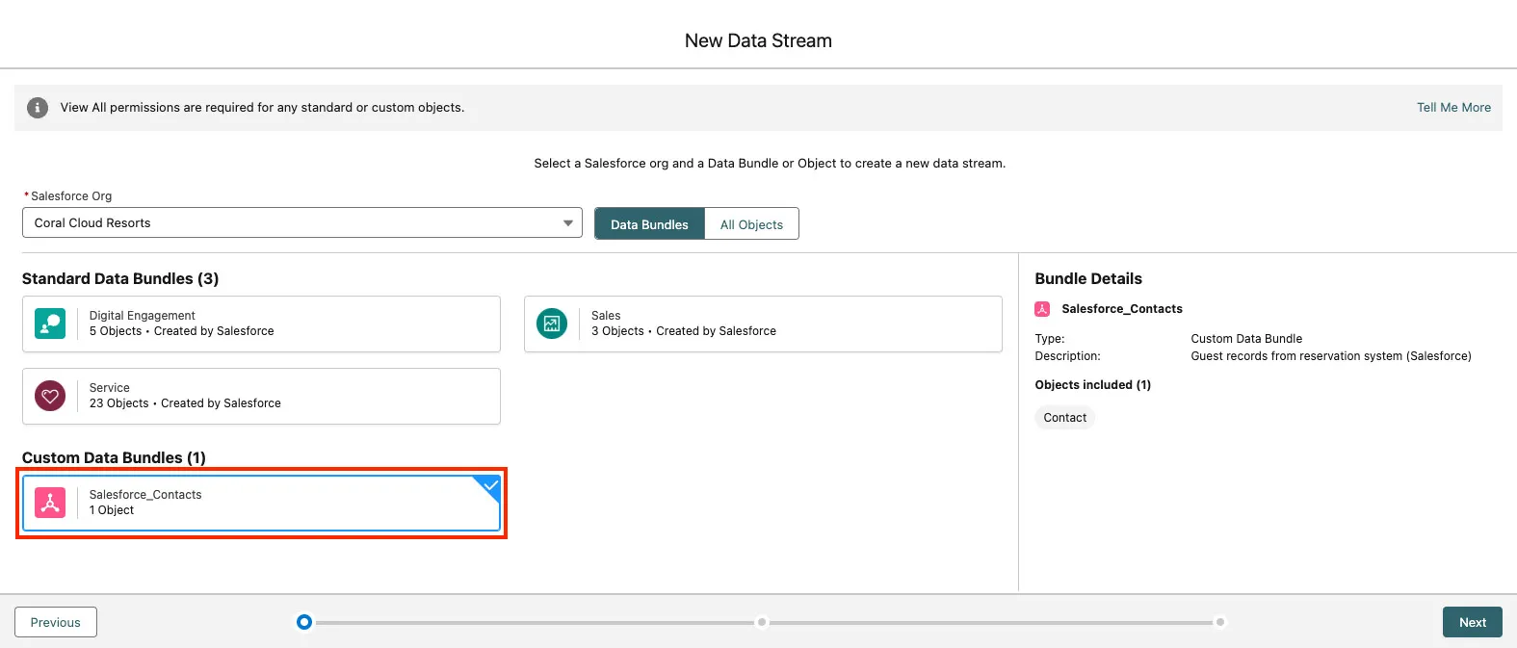The width and height of the screenshot is (1517, 648).
Task: Select the Service data bundle tile
Action: tap(261, 396)
